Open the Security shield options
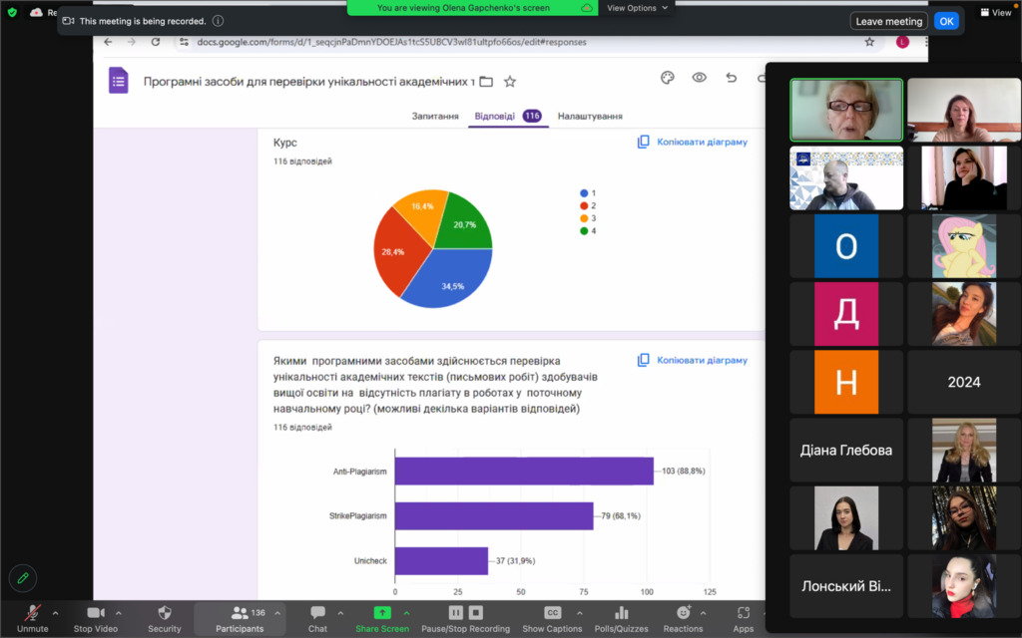 coord(165,618)
